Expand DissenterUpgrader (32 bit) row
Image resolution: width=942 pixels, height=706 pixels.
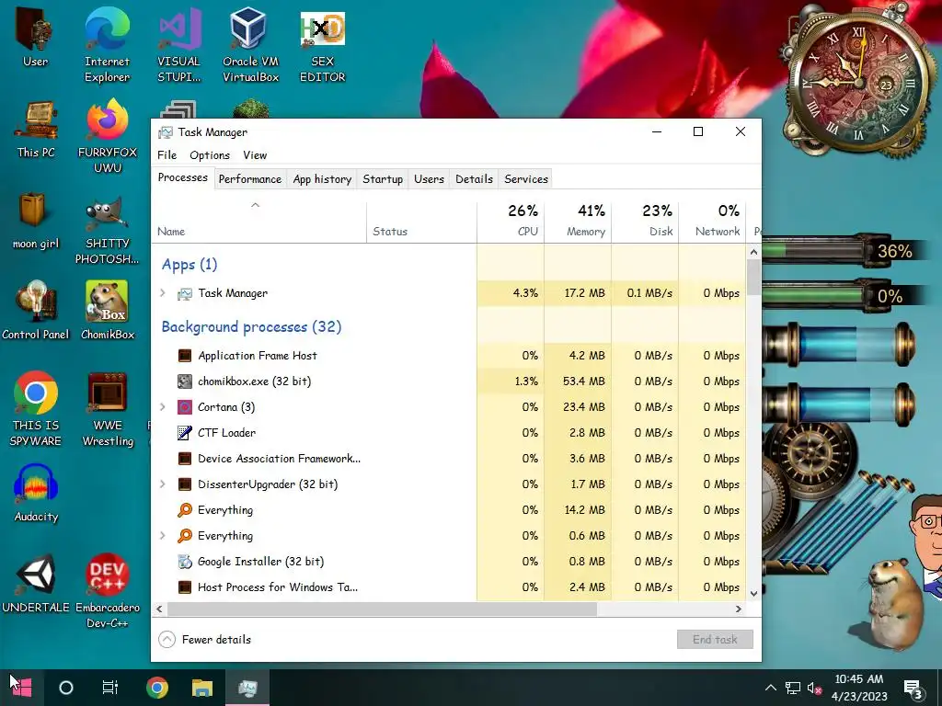coord(163,484)
